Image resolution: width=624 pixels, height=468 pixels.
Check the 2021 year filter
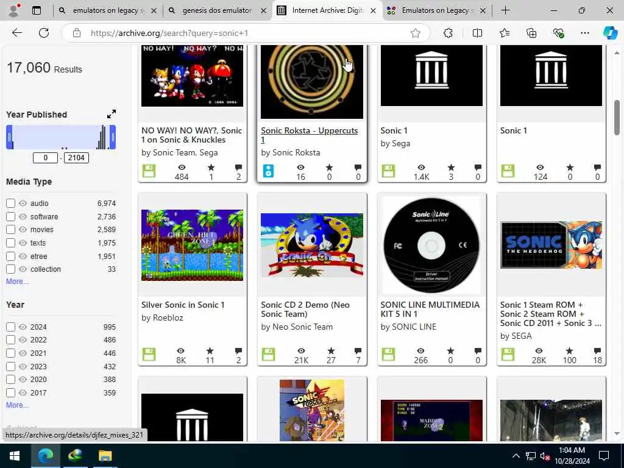tap(11, 353)
